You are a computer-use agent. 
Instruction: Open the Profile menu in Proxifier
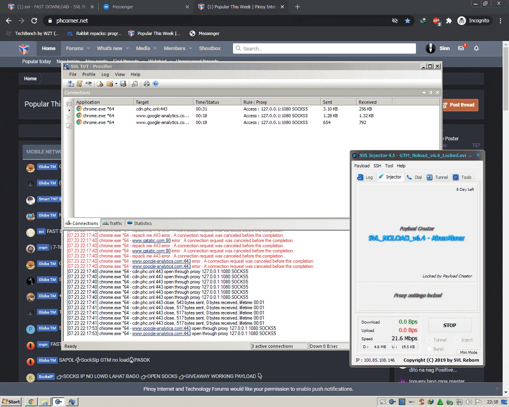pyautogui.click(x=89, y=74)
